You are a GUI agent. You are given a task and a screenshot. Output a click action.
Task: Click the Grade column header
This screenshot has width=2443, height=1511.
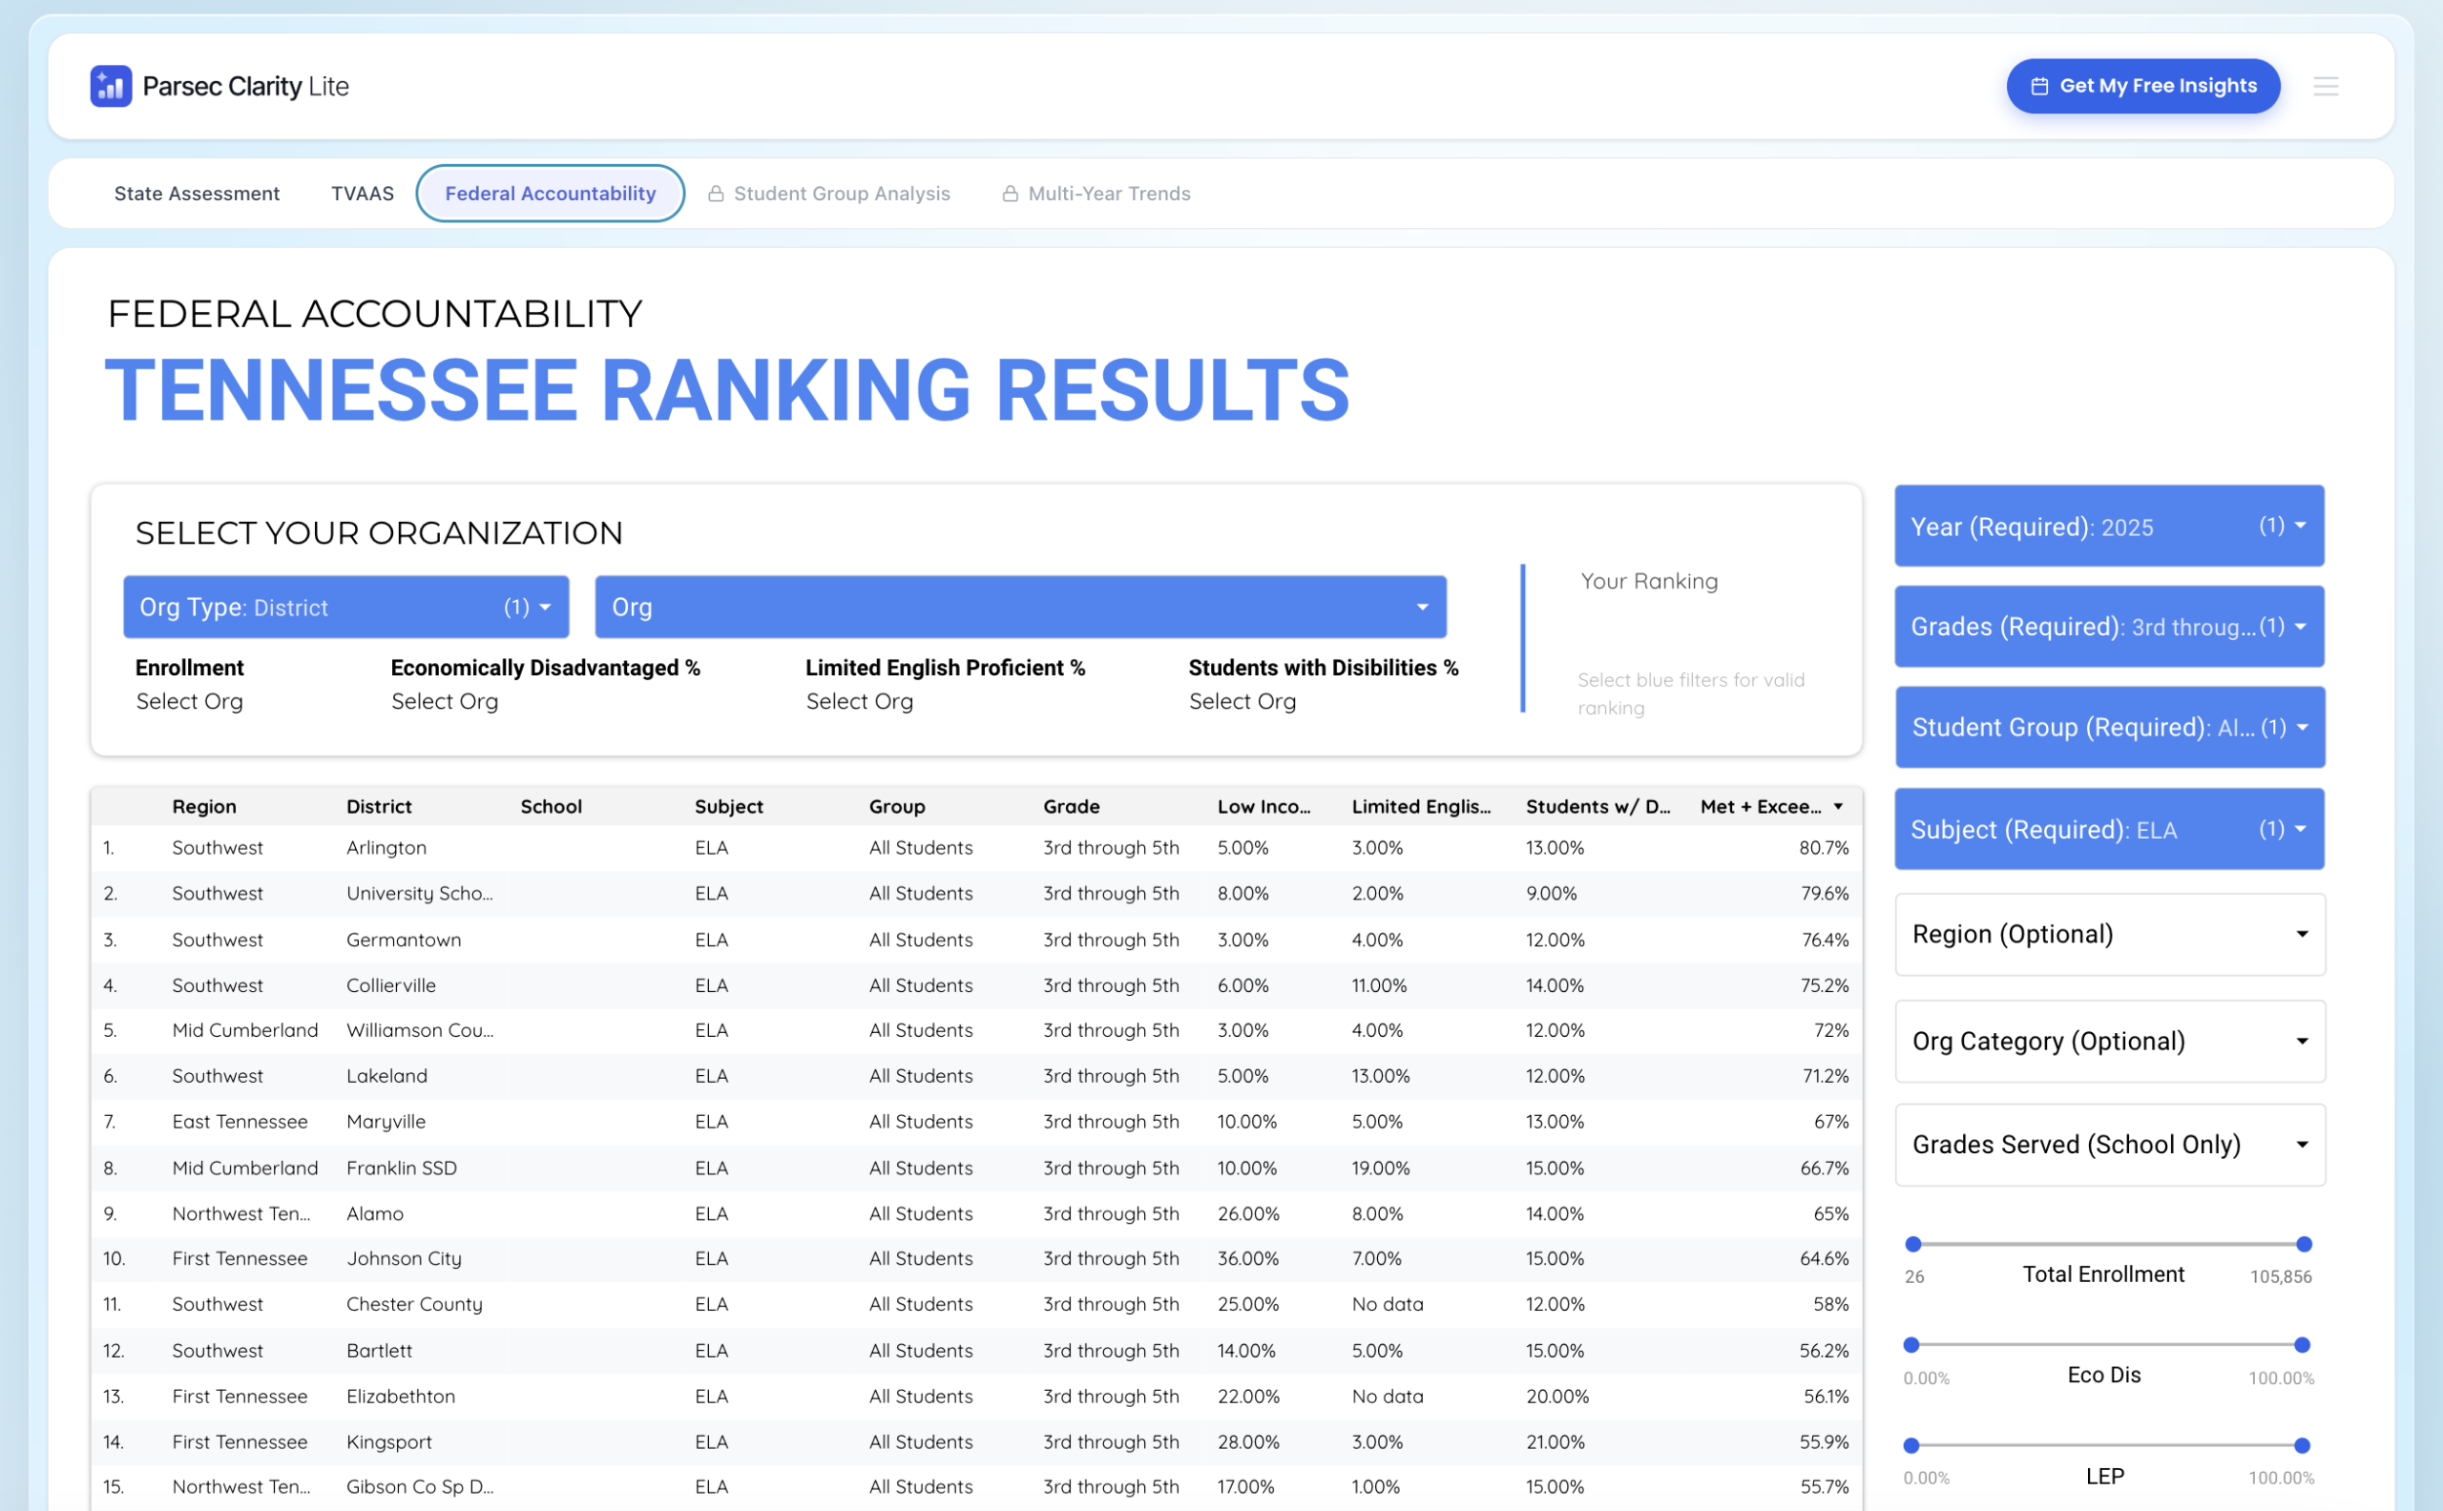pyautogui.click(x=1072, y=806)
